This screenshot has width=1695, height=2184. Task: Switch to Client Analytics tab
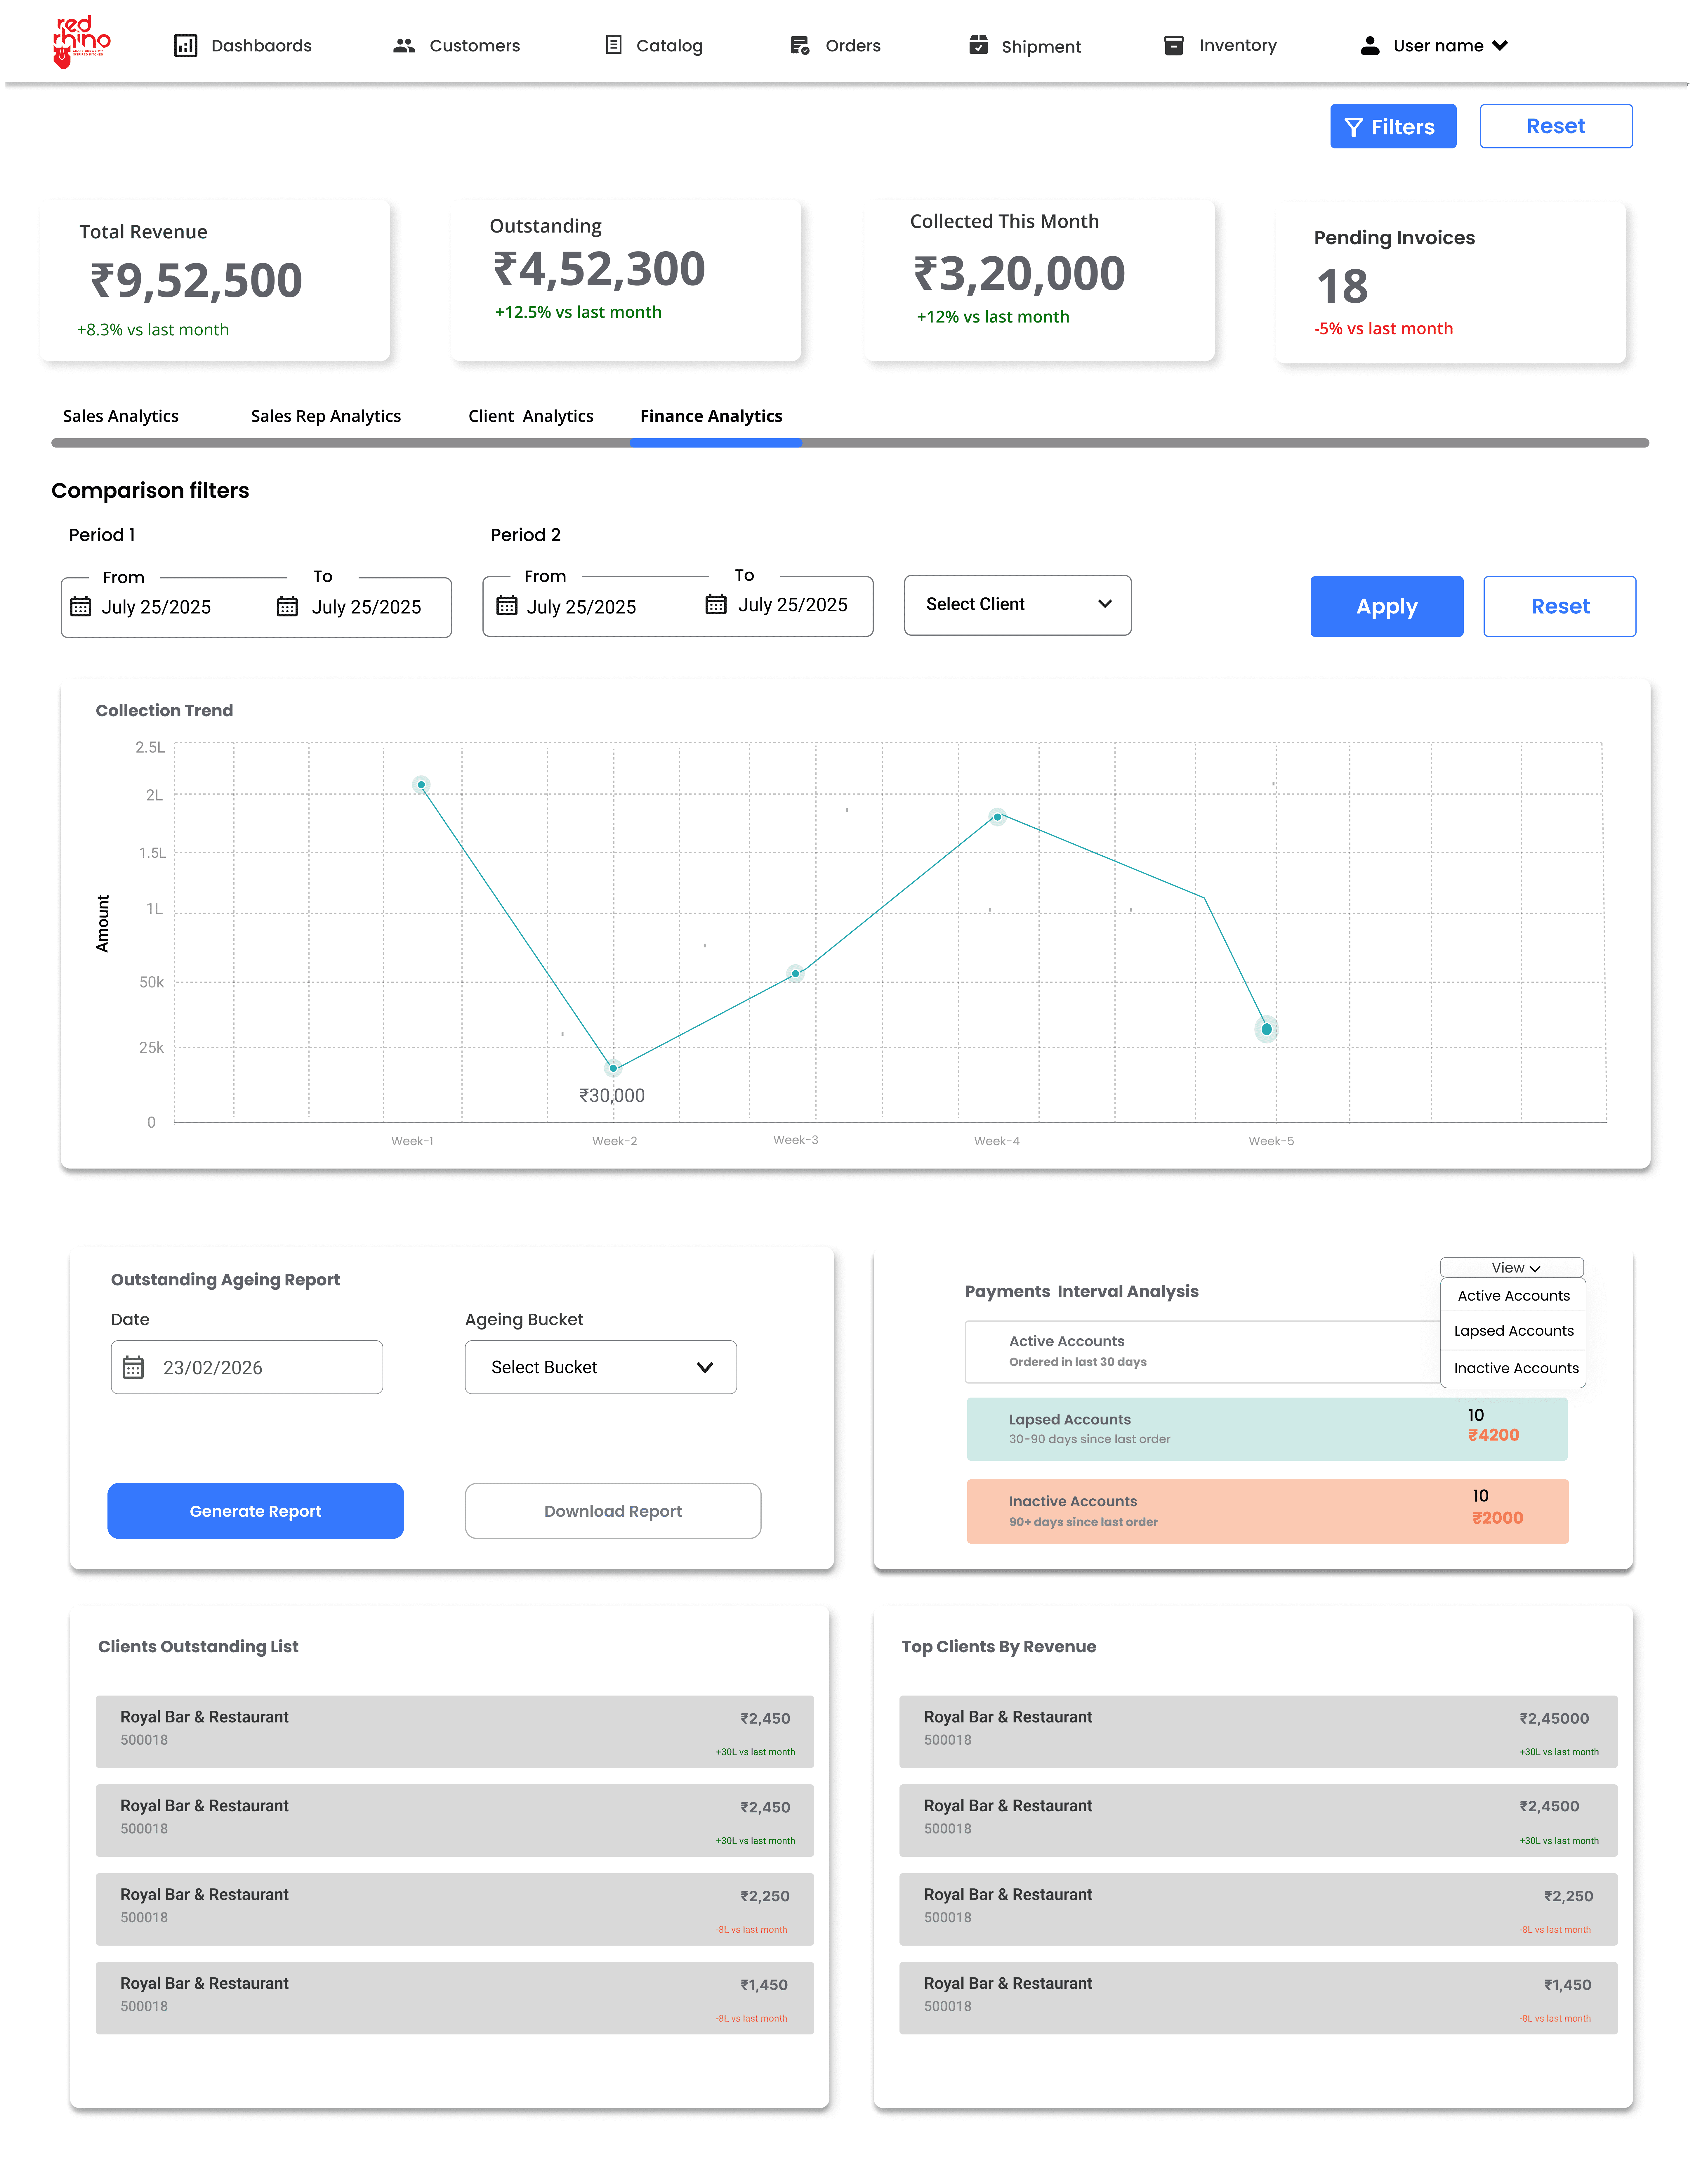pos(531,416)
